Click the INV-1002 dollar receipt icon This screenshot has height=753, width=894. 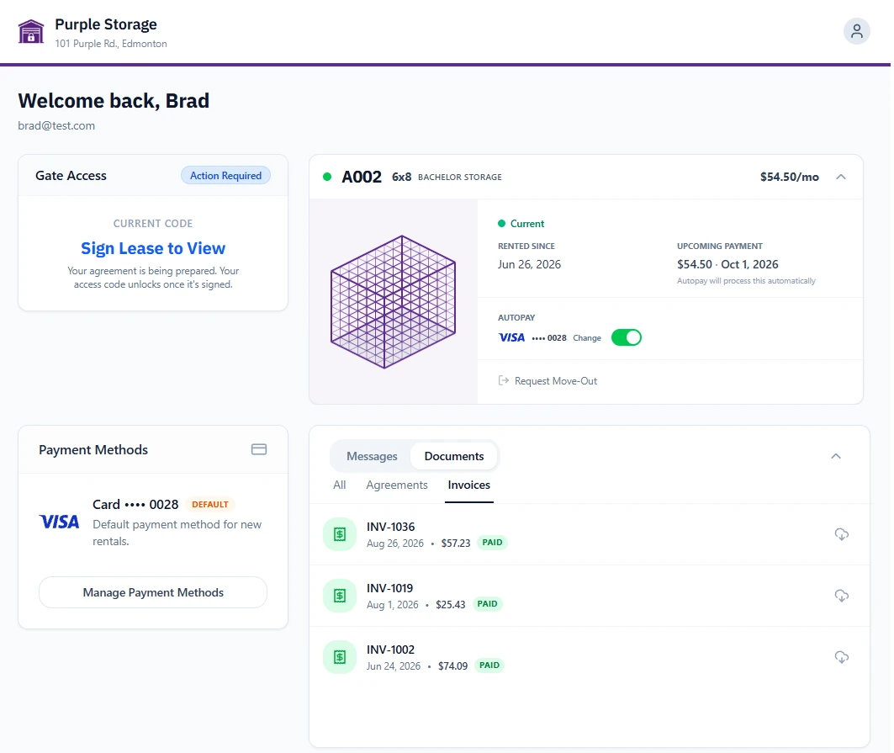coord(340,657)
